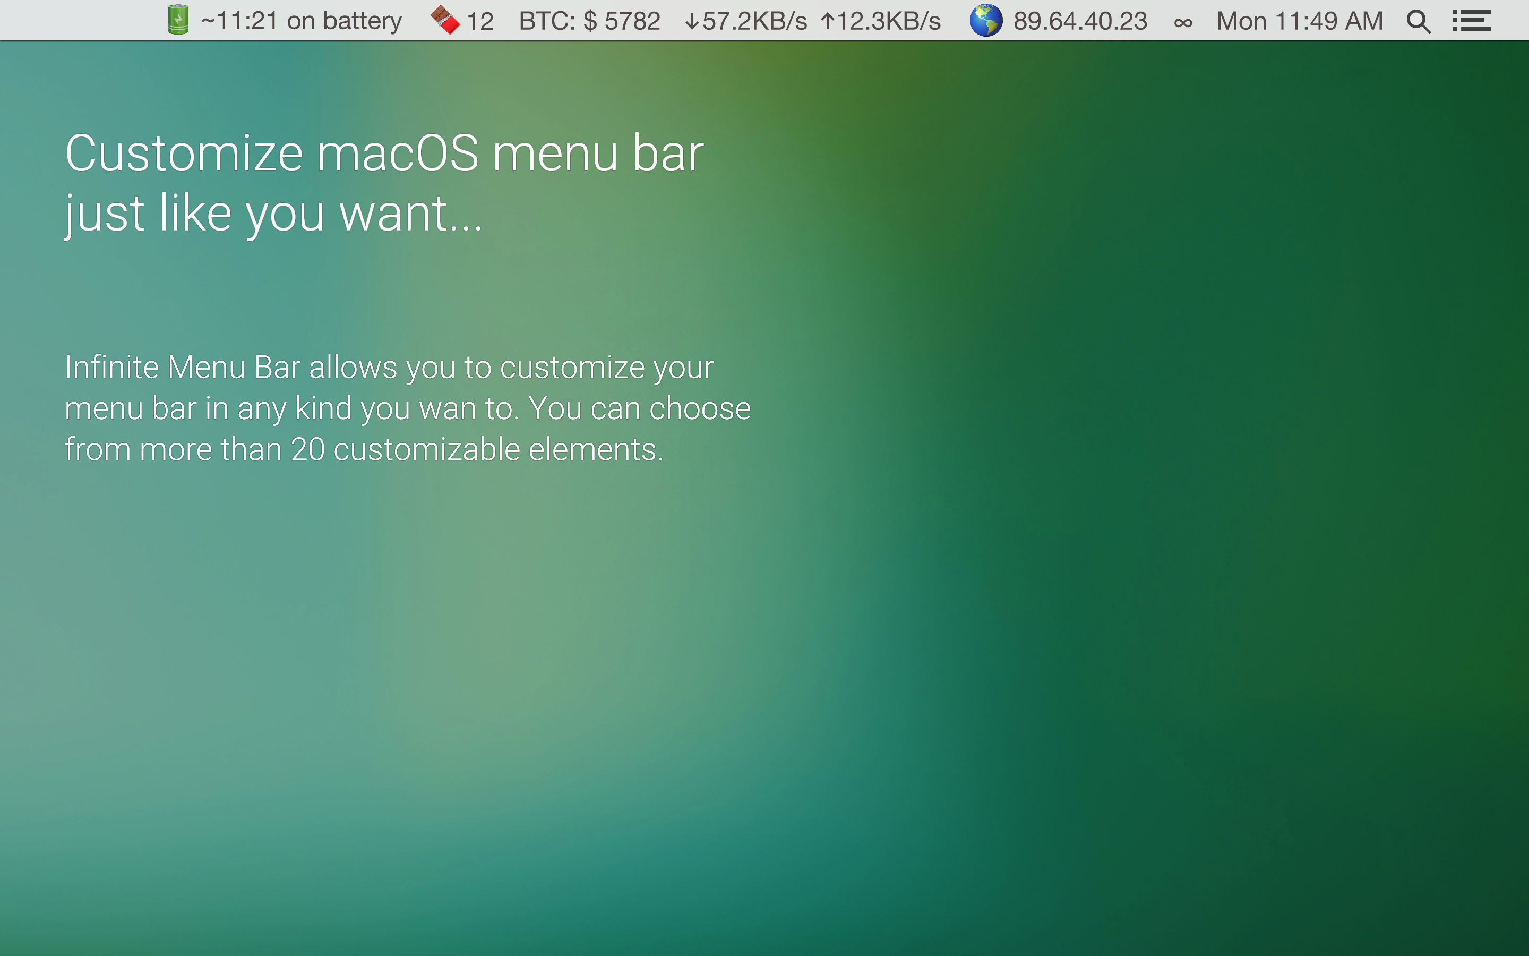Open the infinity app icon menu
The height and width of the screenshot is (956, 1529).
pyautogui.click(x=1183, y=20)
